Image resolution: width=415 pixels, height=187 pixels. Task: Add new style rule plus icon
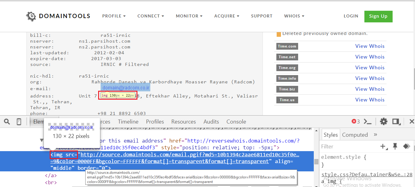tap(383, 147)
